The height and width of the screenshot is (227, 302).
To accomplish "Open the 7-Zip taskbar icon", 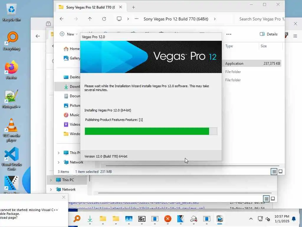I will (142, 219).
